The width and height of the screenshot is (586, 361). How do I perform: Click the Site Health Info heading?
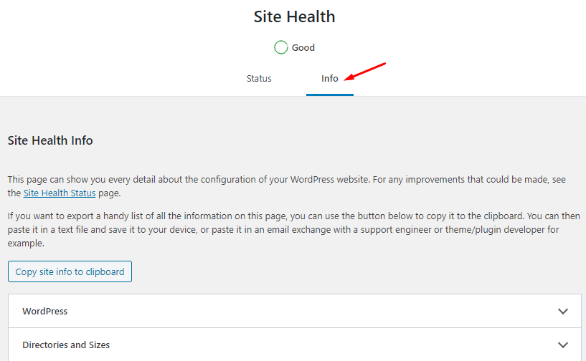(x=50, y=140)
